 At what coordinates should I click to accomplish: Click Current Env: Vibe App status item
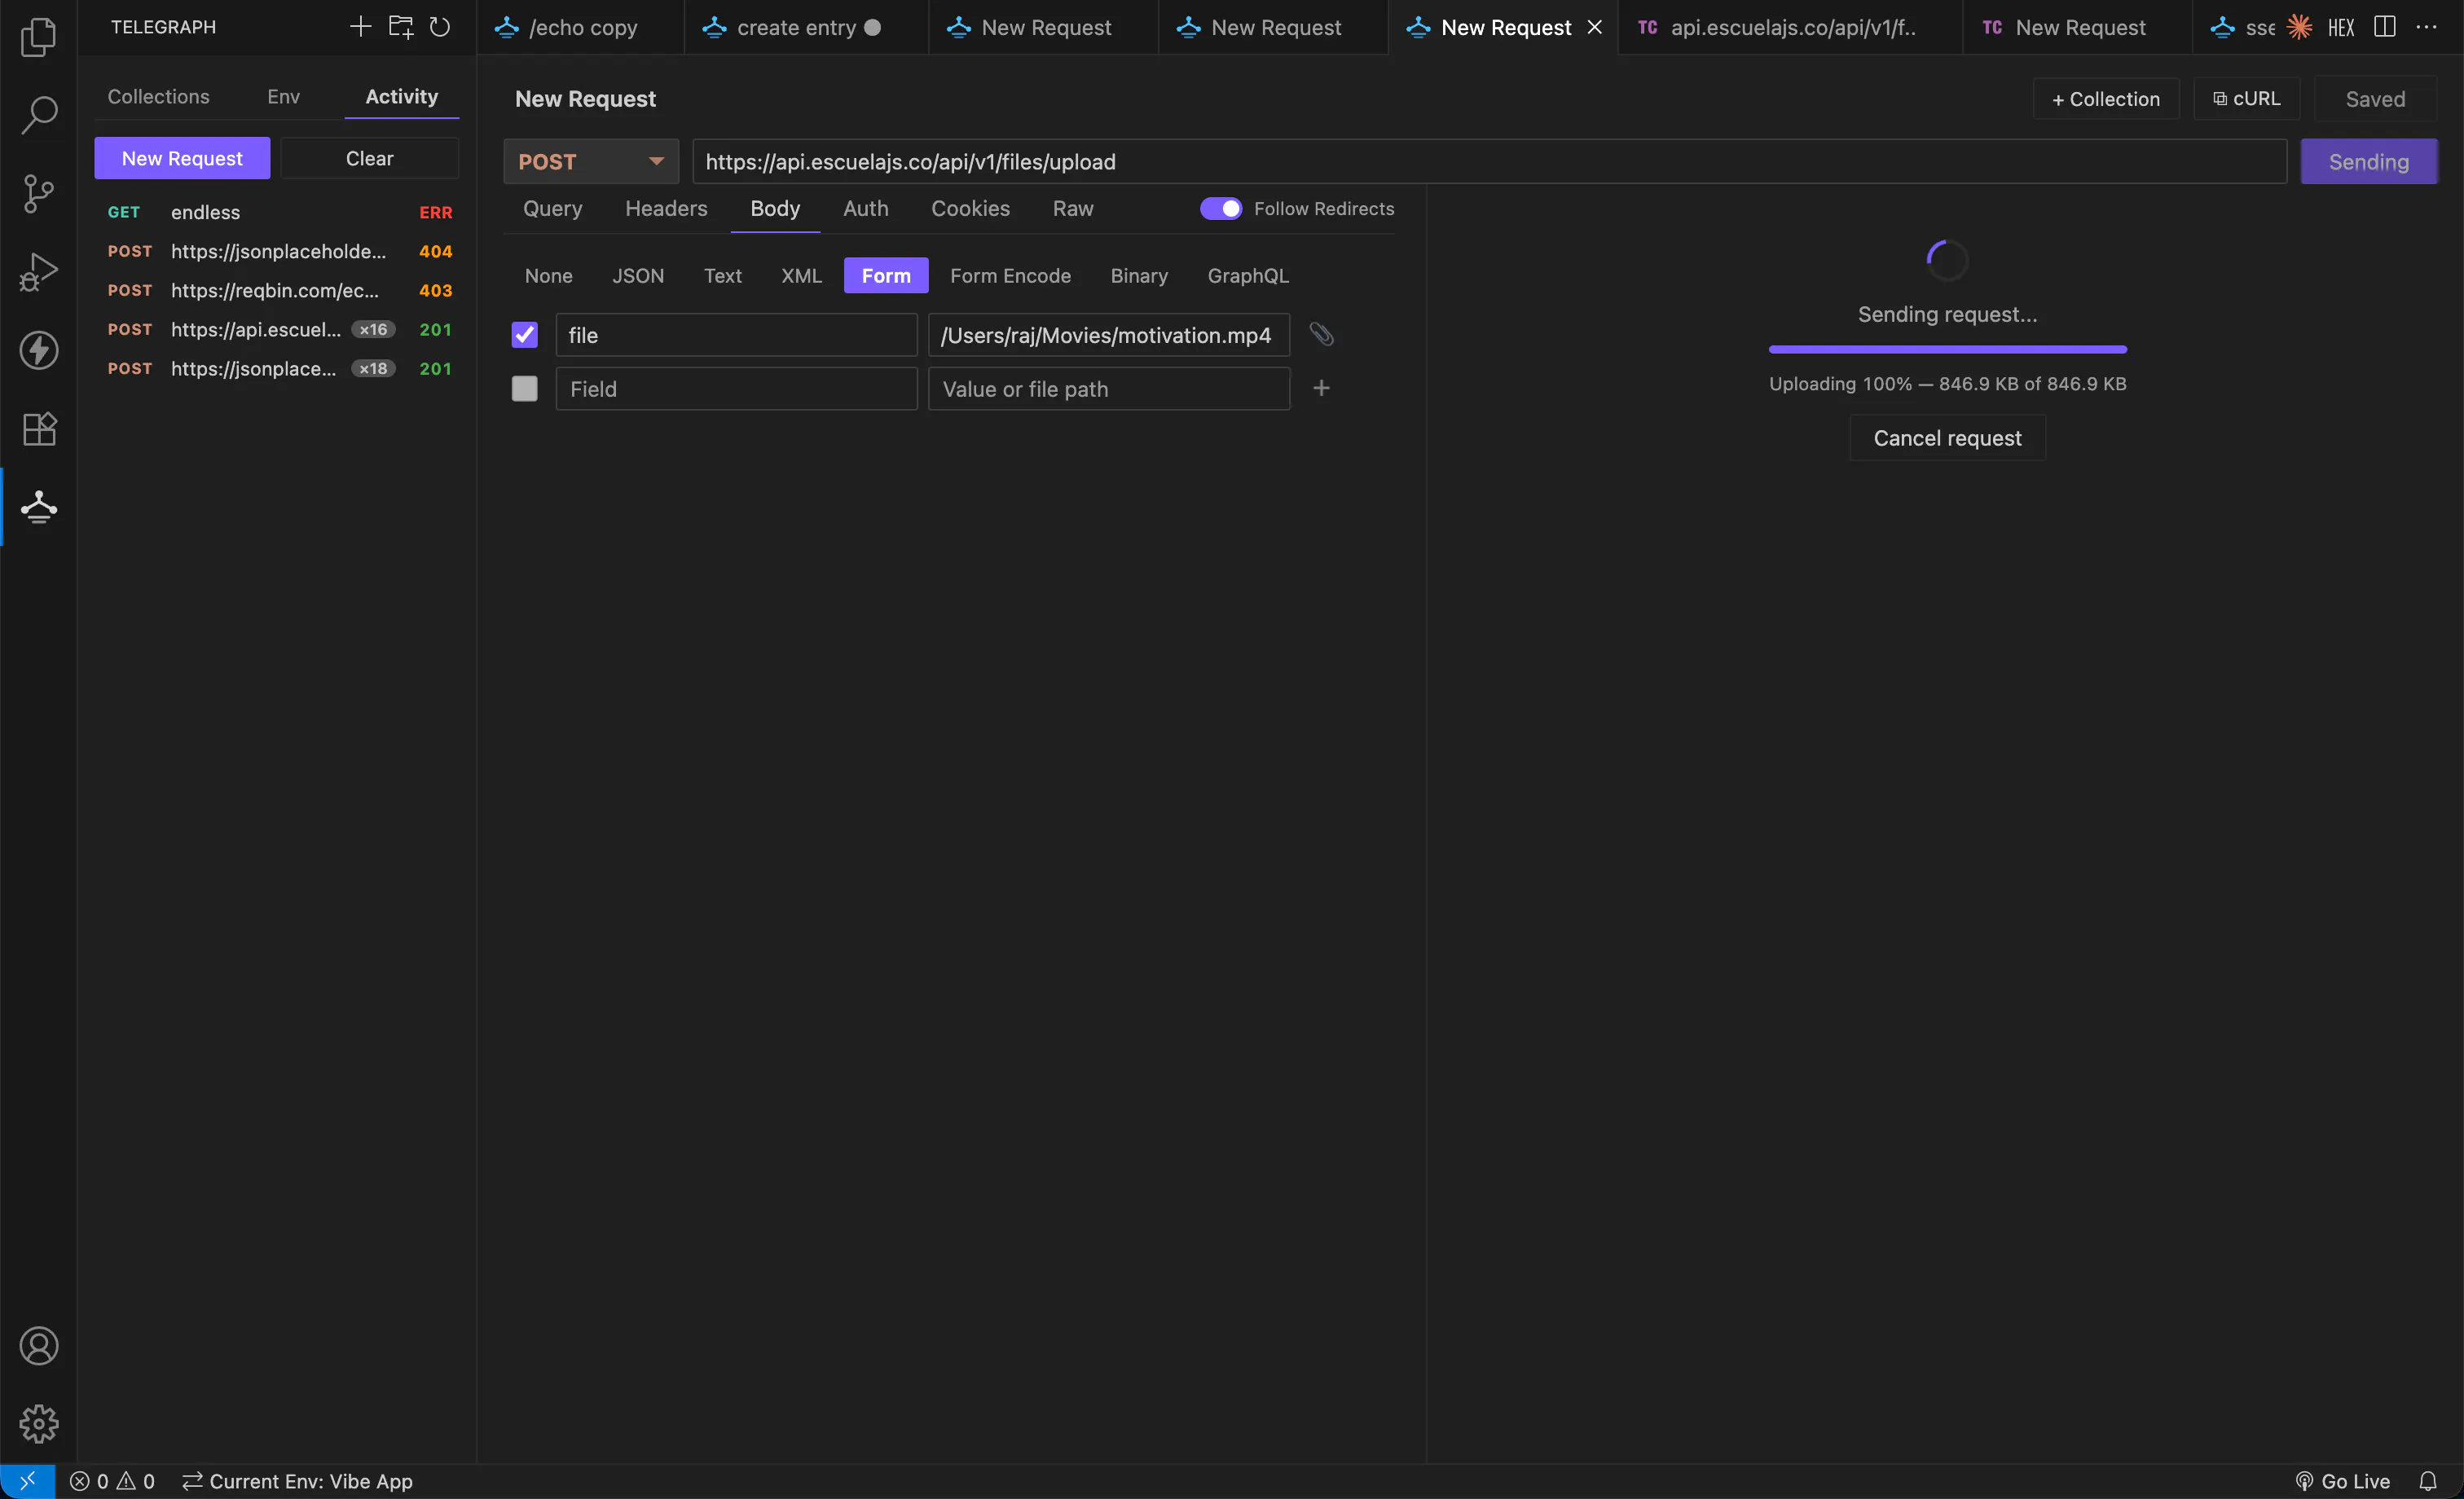297,1481
